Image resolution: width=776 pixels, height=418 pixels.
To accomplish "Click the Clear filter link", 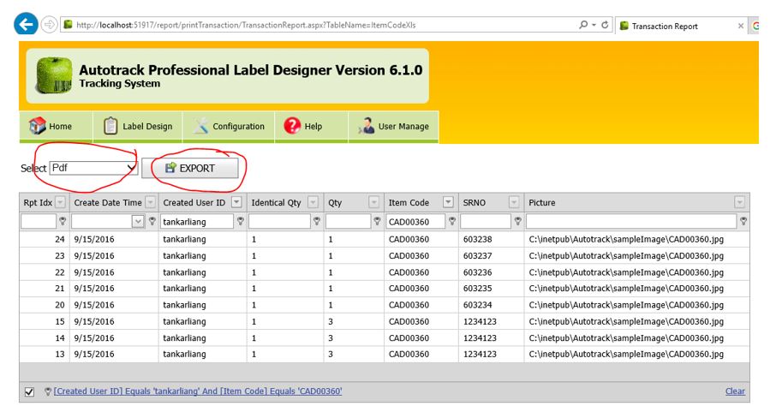I will [x=735, y=391].
